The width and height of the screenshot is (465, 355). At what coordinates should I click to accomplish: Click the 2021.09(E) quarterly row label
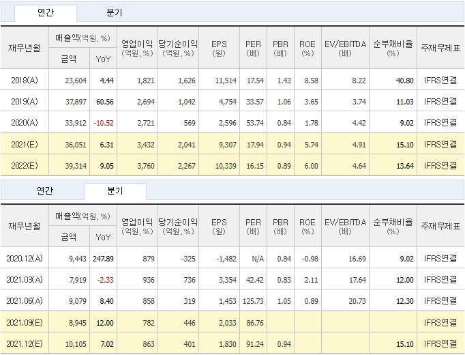point(25,323)
